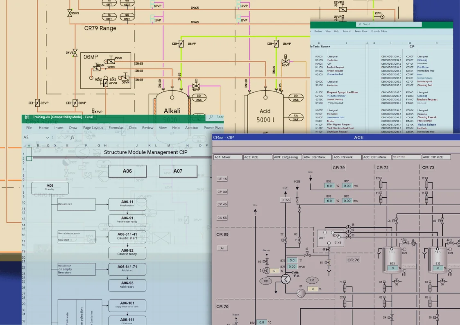The width and height of the screenshot is (460, 325).
Task: Click the B76 flow value field in m³/h
Action: pos(292,266)
